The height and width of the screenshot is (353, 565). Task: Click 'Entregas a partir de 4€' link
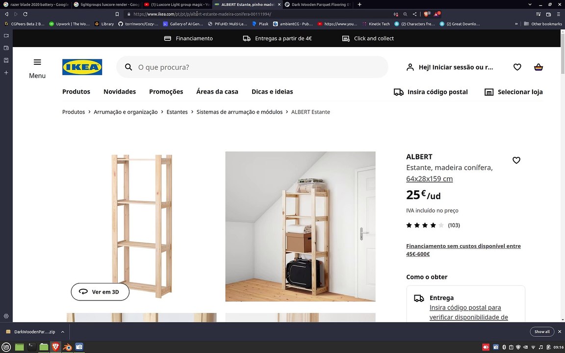coord(278,38)
